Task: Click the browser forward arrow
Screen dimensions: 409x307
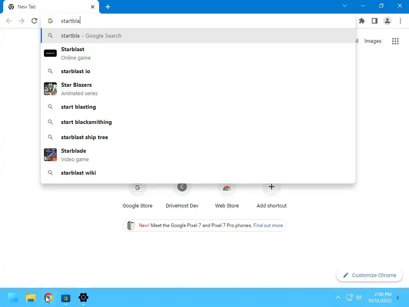Action: pos(22,21)
